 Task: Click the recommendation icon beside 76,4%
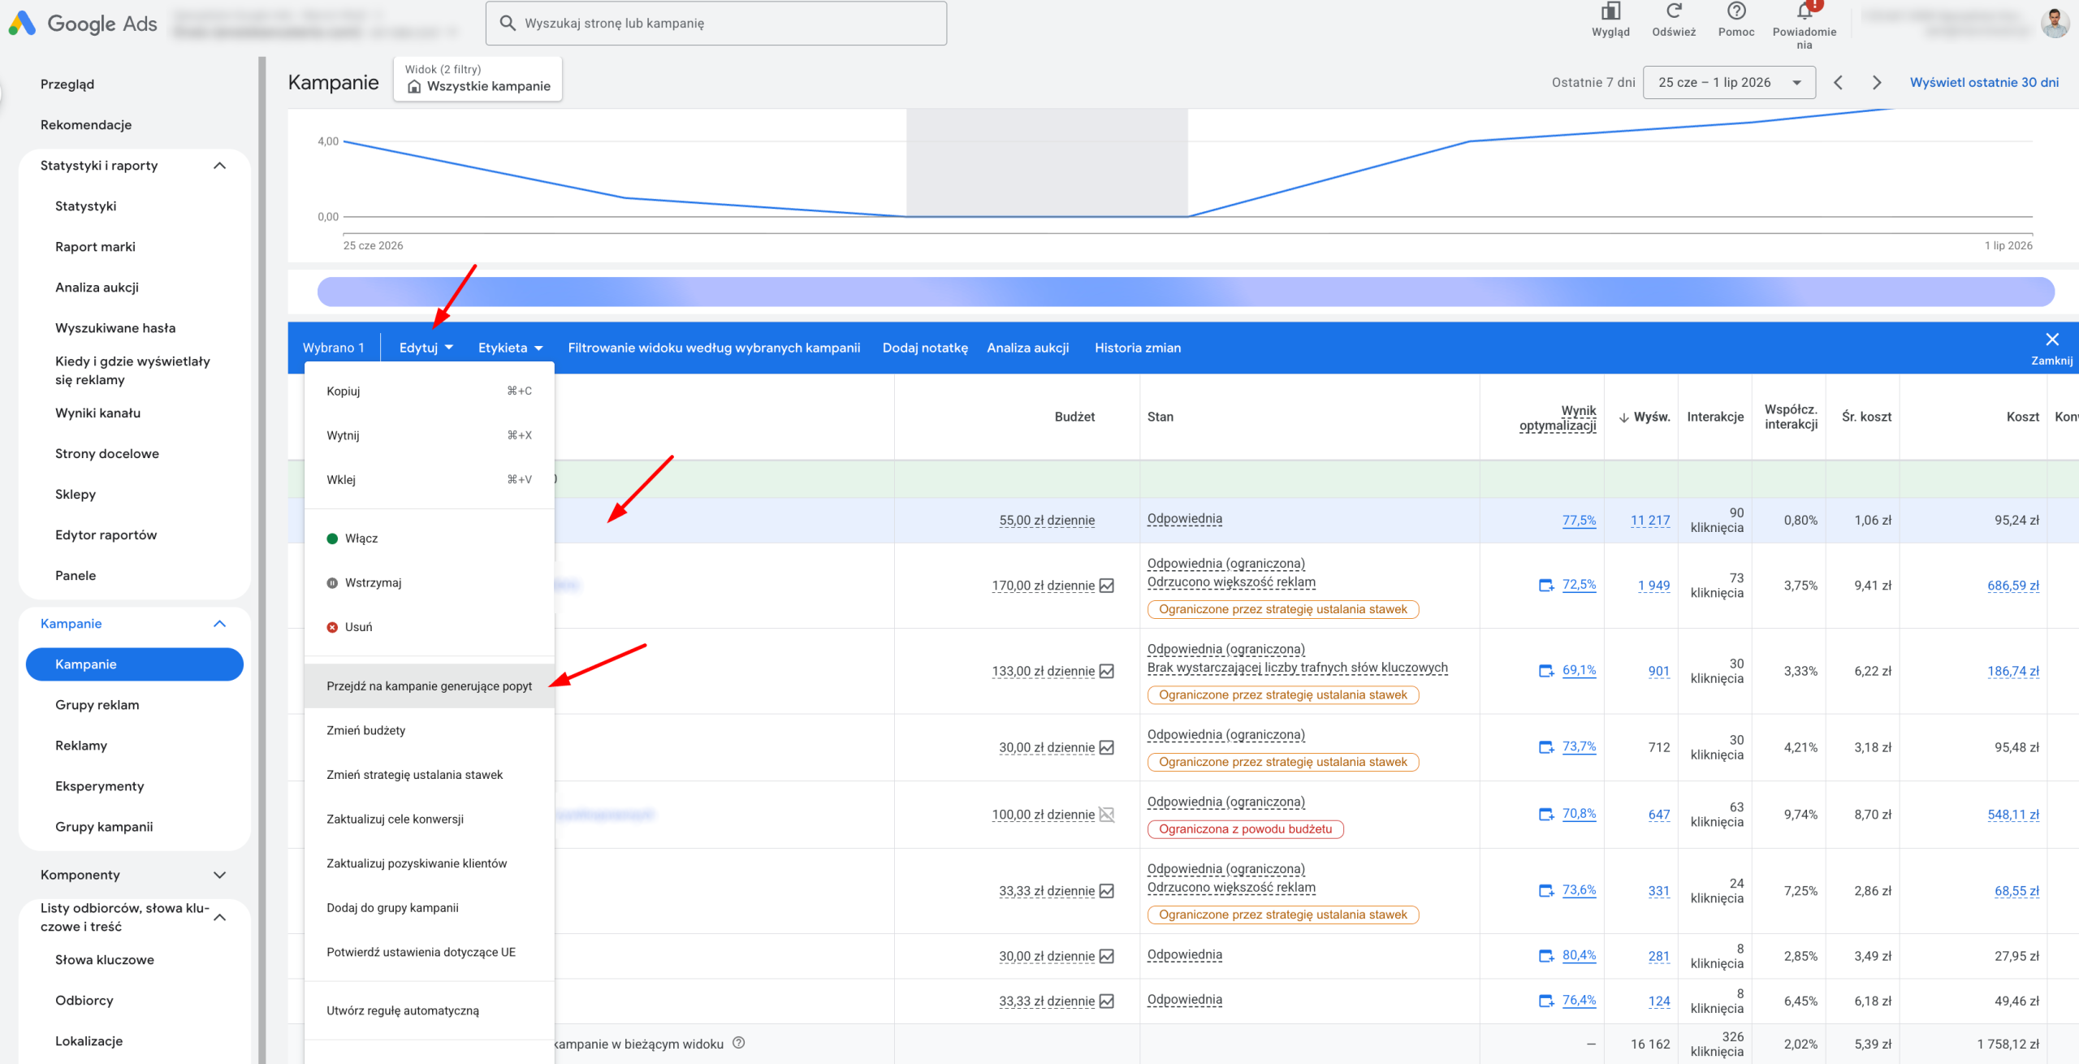coord(1547,1001)
